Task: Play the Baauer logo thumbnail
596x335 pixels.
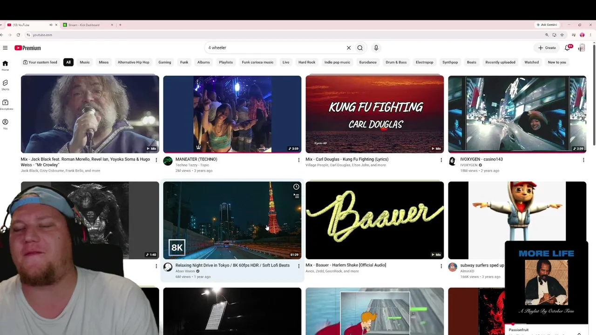Action: click(375, 220)
